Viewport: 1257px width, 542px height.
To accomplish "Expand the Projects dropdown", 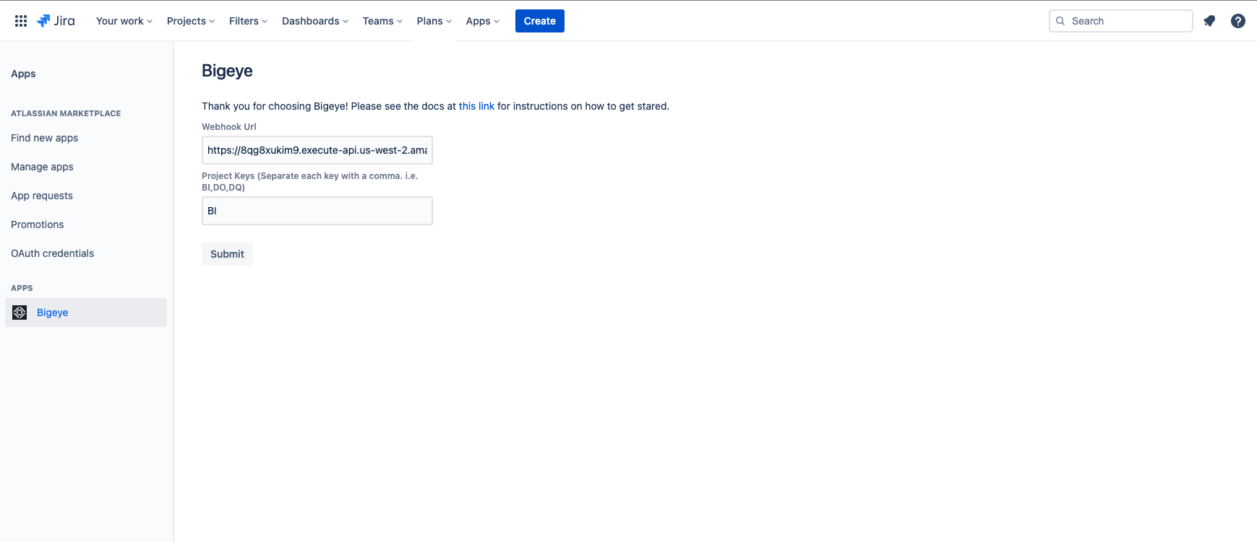I will coord(191,21).
